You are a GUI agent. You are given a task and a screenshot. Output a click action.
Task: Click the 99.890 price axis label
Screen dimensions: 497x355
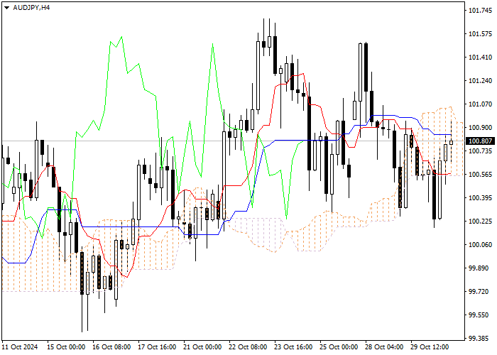pyautogui.click(x=479, y=268)
